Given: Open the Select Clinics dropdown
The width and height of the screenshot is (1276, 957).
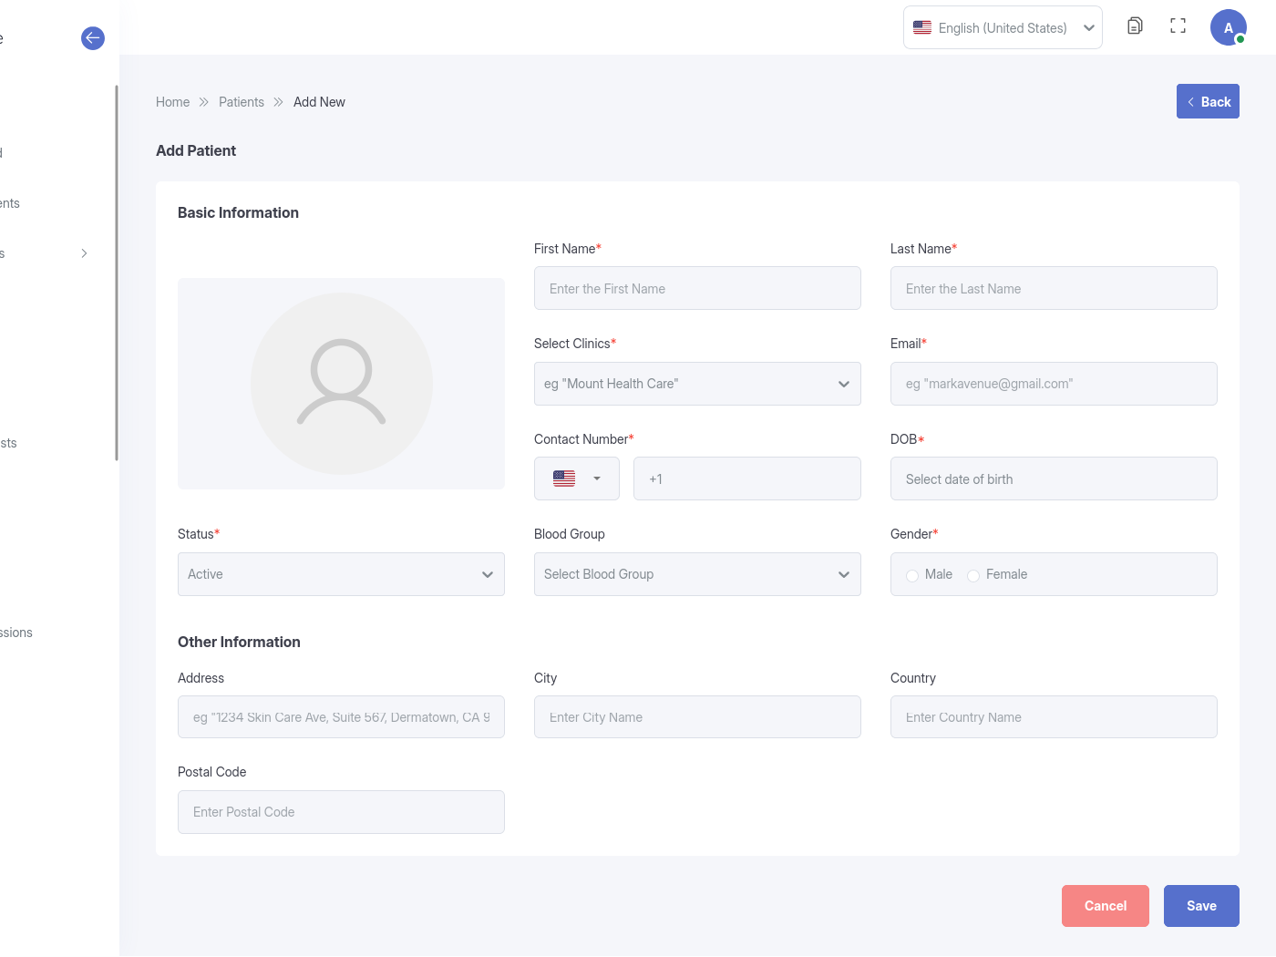Looking at the screenshot, I should pyautogui.click(x=696, y=384).
